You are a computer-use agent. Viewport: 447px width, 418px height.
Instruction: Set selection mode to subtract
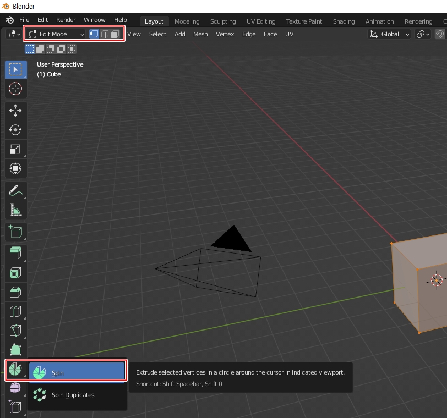(x=51, y=49)
